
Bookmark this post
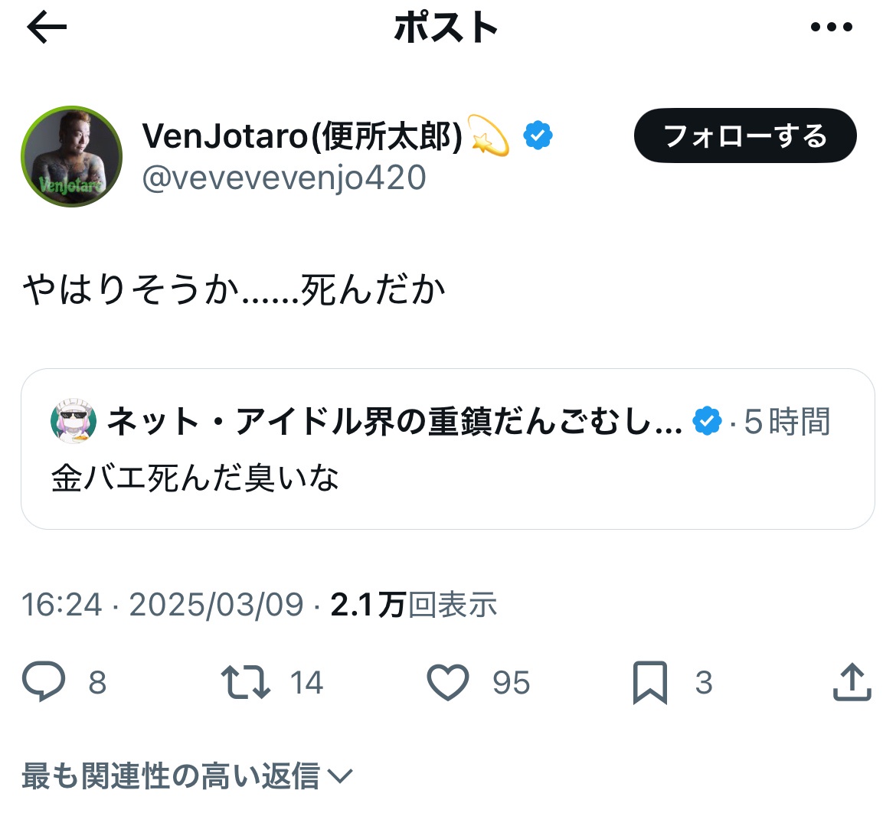tap(649, 682)
